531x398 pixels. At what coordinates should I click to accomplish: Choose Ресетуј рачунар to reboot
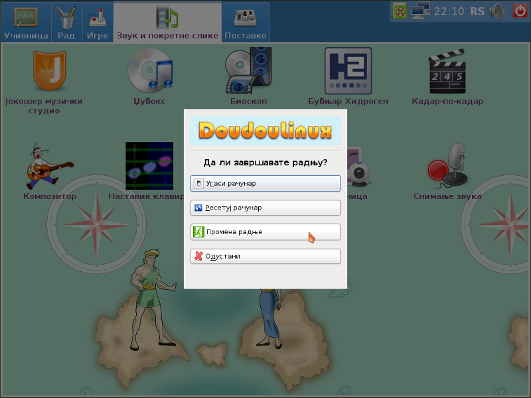[265, 208]
